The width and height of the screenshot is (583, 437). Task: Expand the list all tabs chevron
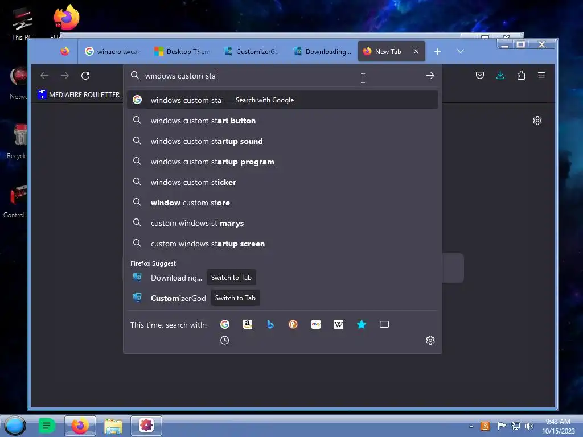coord(460,51)
